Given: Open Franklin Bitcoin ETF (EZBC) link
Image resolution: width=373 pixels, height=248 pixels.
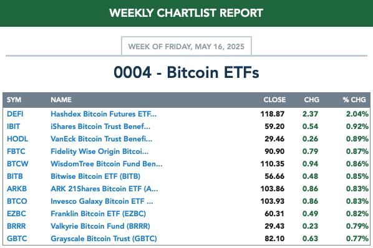Looking at the screenshot, I should click(x=99, y=214).
